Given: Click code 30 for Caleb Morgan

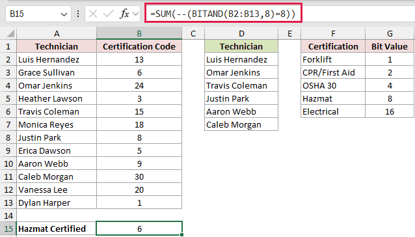Looking at the screenshot, I should click(x=139, y=176).
